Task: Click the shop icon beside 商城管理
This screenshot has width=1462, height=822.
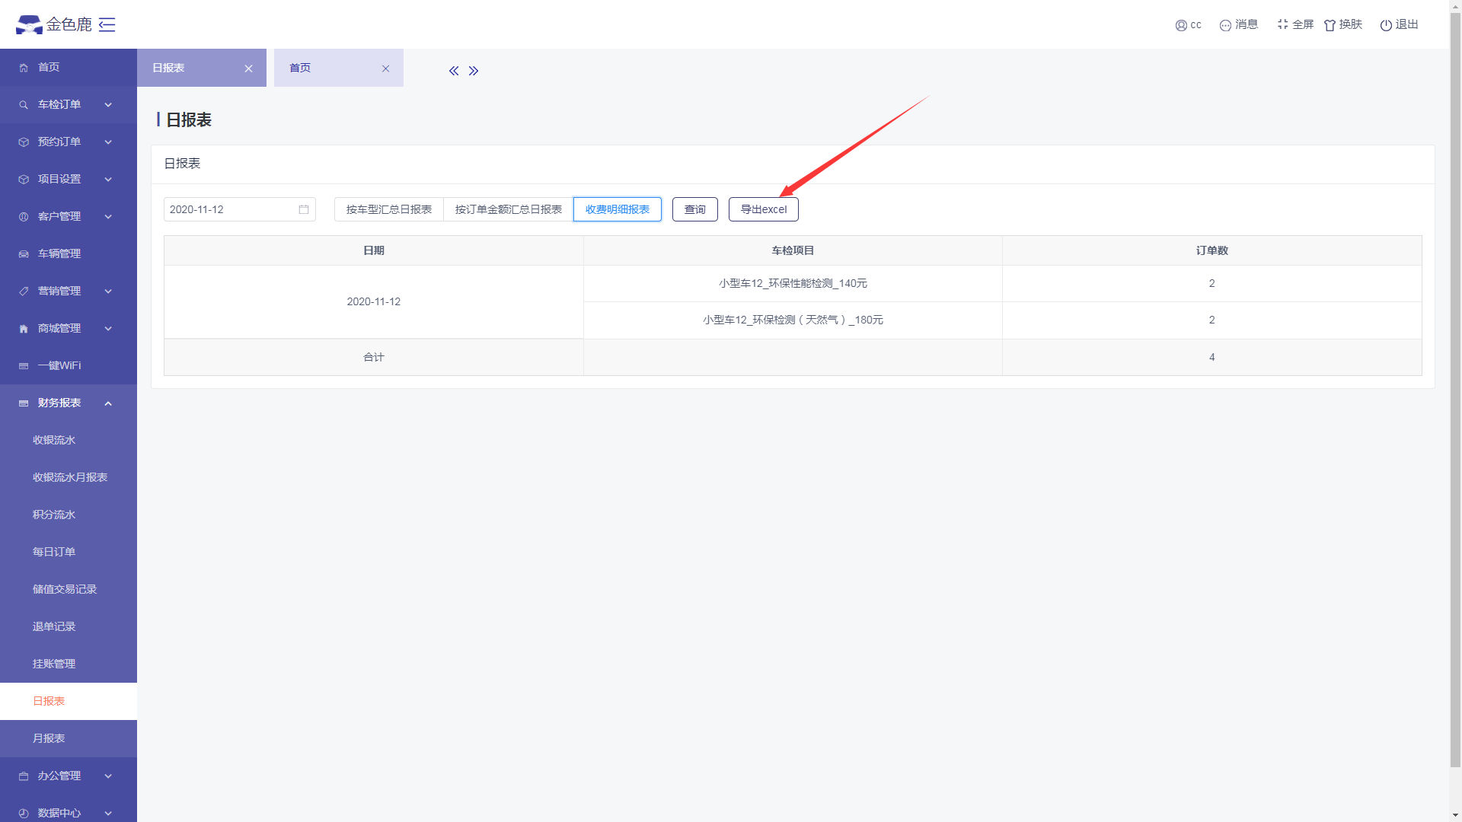Action: pyautogui.click(x=24, y=329)
